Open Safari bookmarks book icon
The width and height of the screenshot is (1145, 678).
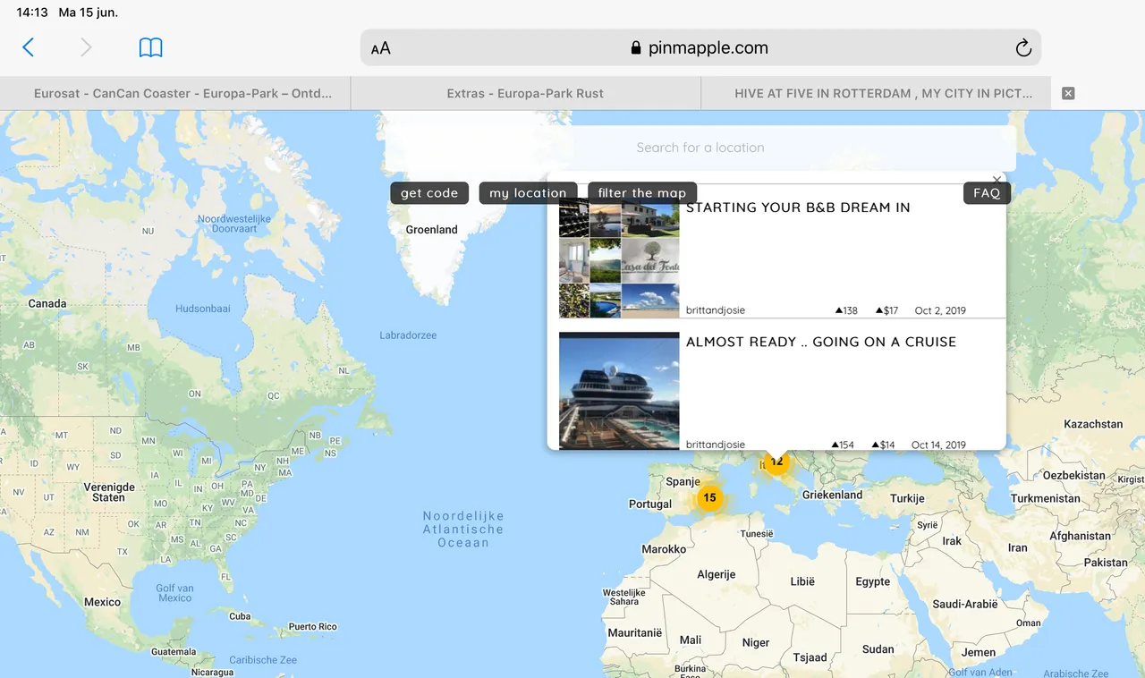point(151,47)
